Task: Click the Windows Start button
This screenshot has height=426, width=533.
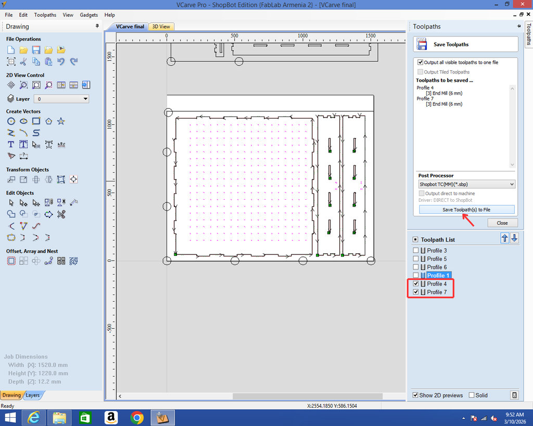Action: point(10,418)
